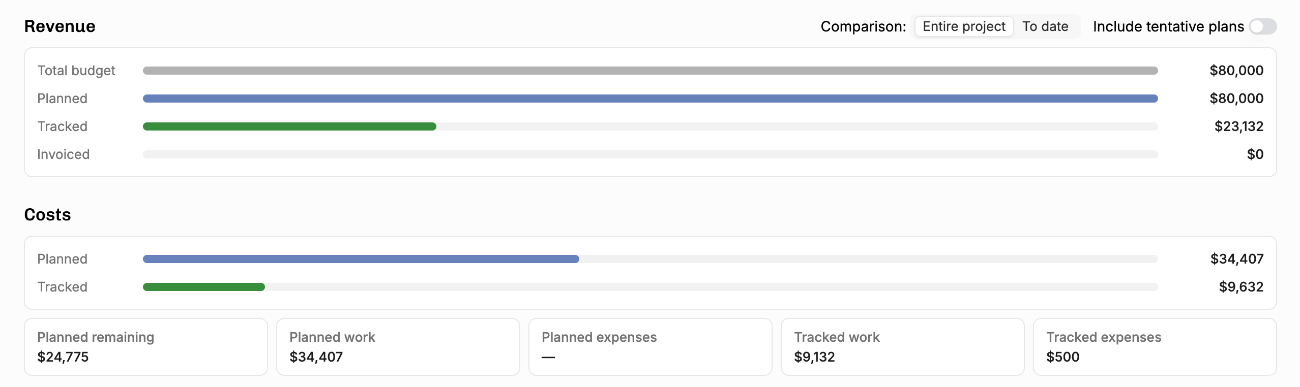Click the Revenue Tracked green bar
1300x387 pixels.
tap(289, 126)
